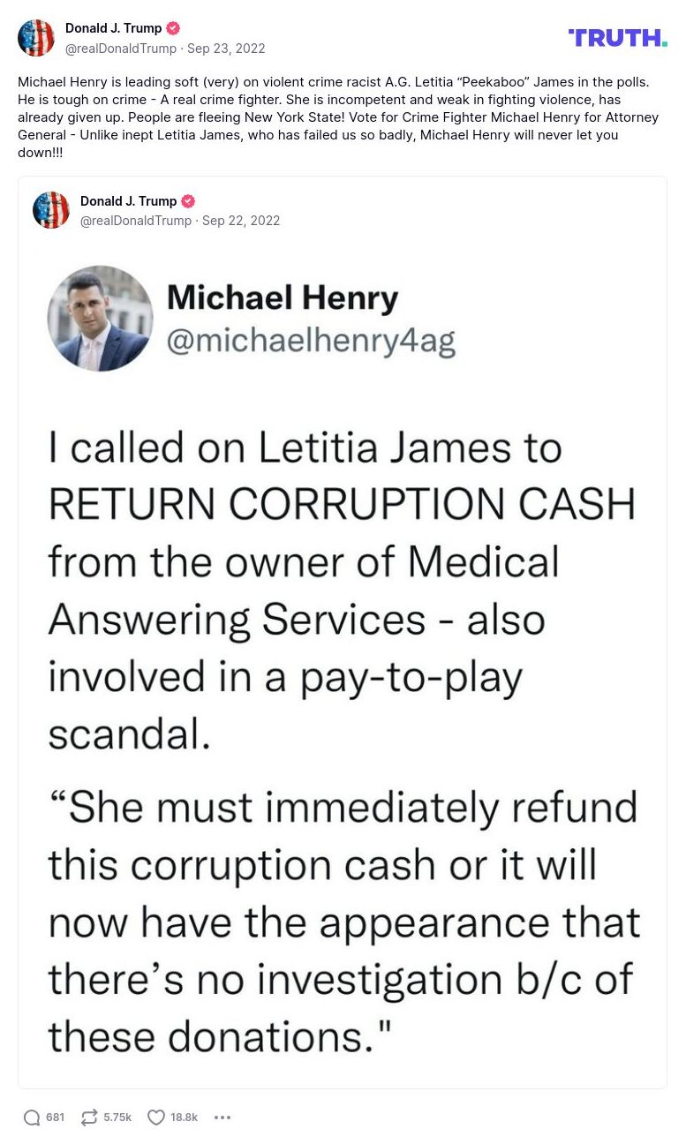Open the quoted post's flag avatar

[x=51, y=210]
